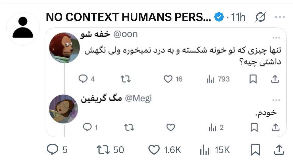
Task: Click the reply icon on the خفه شو tweet
Action: pyautogui.click(x=83, y=79)
